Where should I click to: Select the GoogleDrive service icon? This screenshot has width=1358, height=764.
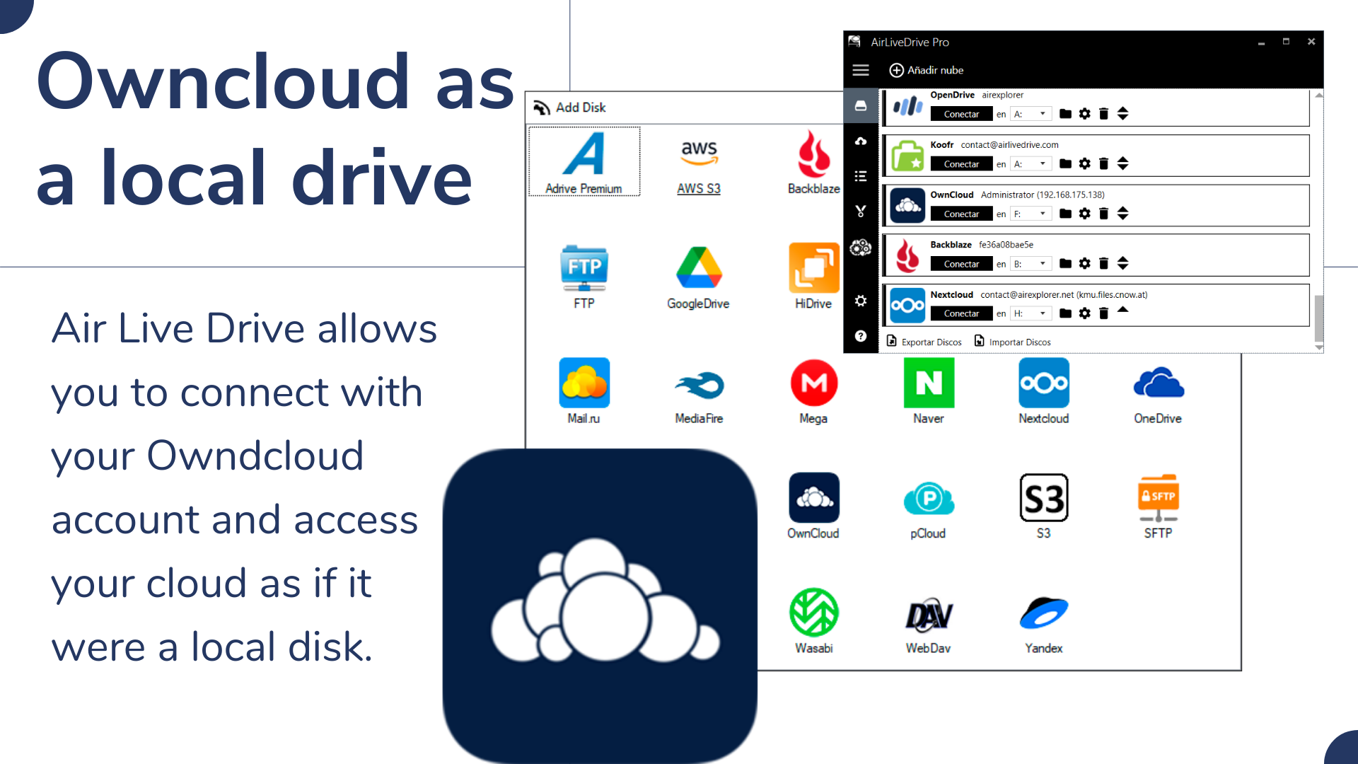698,270
